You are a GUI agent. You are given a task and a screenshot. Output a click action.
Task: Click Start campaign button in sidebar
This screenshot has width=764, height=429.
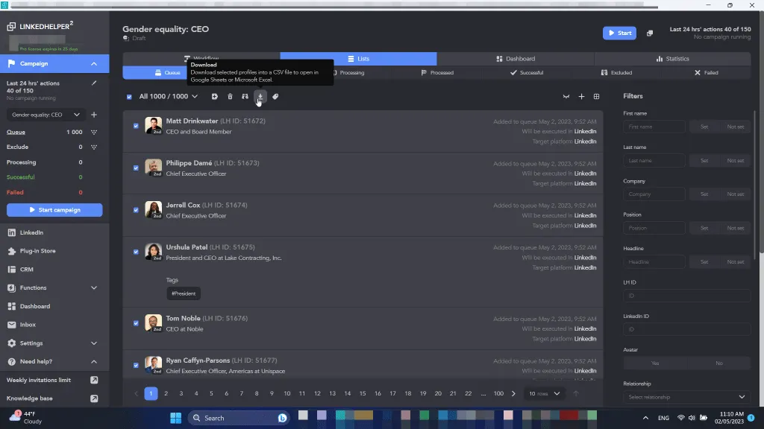54,210
